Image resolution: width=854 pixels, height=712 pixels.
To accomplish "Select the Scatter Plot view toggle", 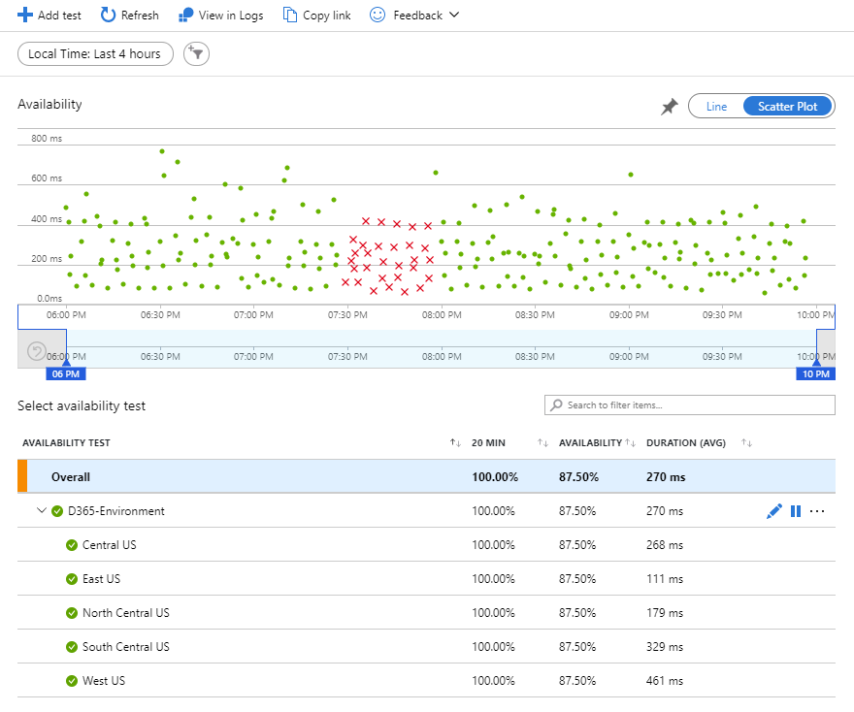I will (x=787, y=107).
